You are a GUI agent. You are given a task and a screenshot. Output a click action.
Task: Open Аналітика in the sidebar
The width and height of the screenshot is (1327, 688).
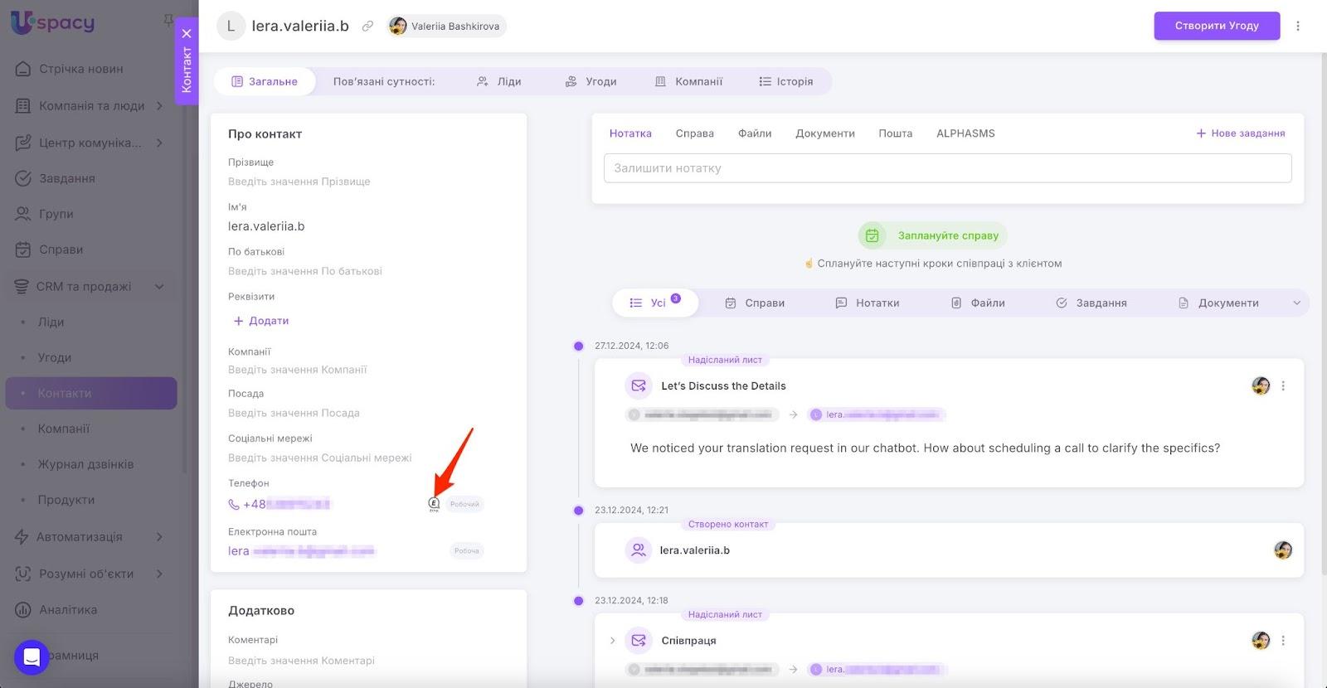[x=68, y=609]
